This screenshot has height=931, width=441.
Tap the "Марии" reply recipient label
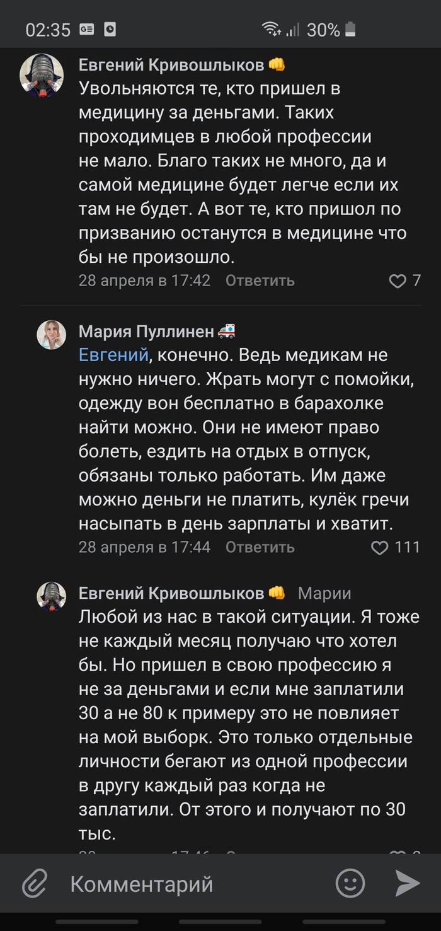(324, 593)
